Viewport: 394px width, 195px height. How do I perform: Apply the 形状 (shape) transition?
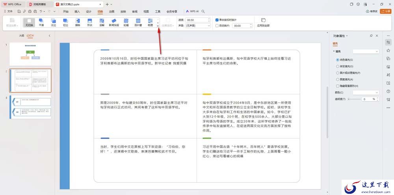pos(89,22)
